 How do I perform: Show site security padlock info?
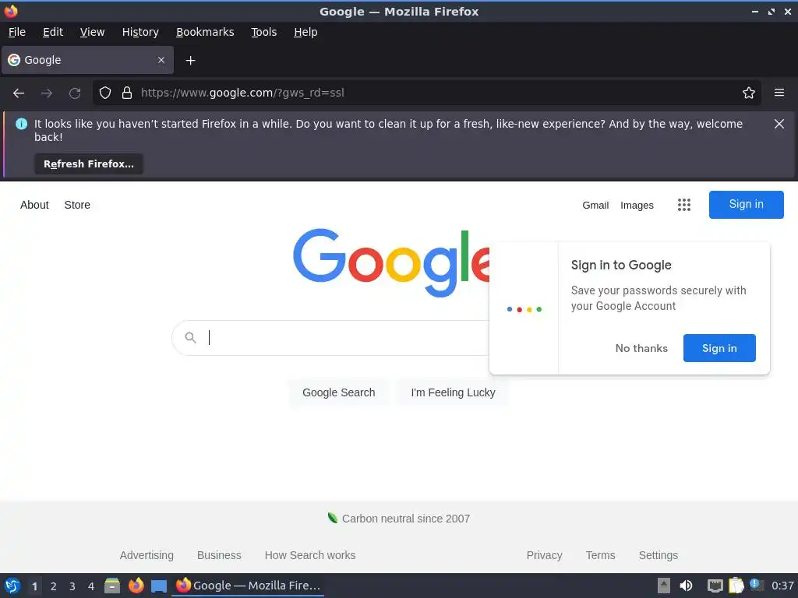127,93
